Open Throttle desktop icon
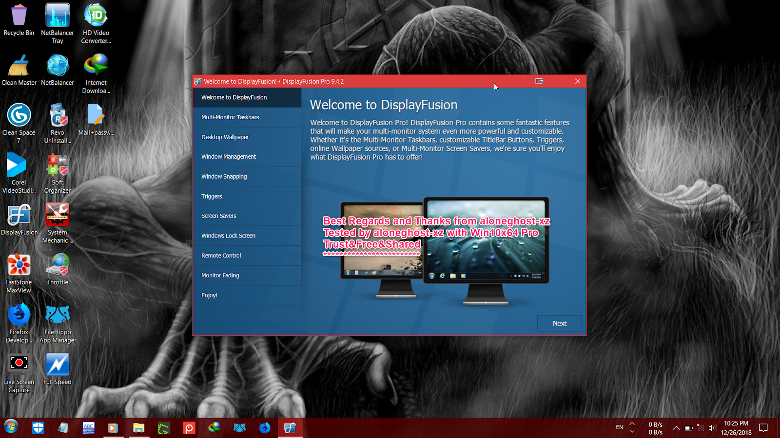The height and width of the screenshot is (438, 780). pyautogui.click(x=58, y=269)
